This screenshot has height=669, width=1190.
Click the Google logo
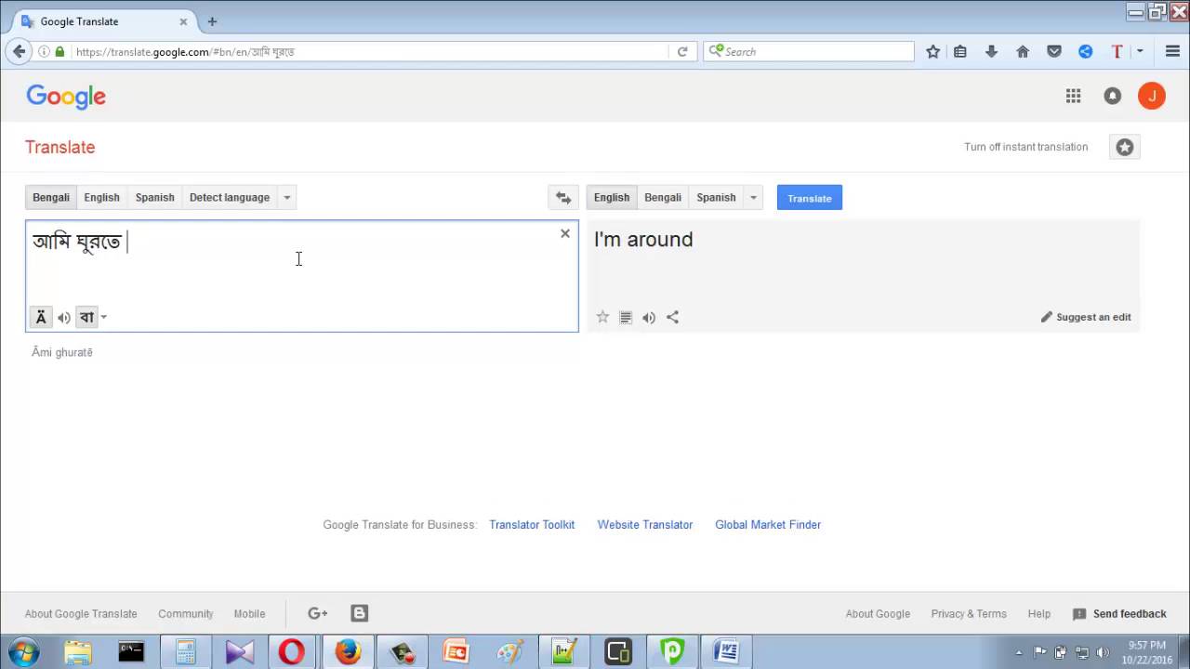66,97
